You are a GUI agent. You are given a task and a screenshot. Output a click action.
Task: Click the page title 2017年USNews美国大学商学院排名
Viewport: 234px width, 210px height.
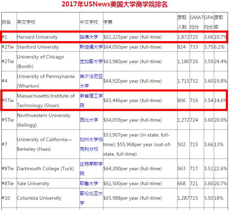[114, 4]
